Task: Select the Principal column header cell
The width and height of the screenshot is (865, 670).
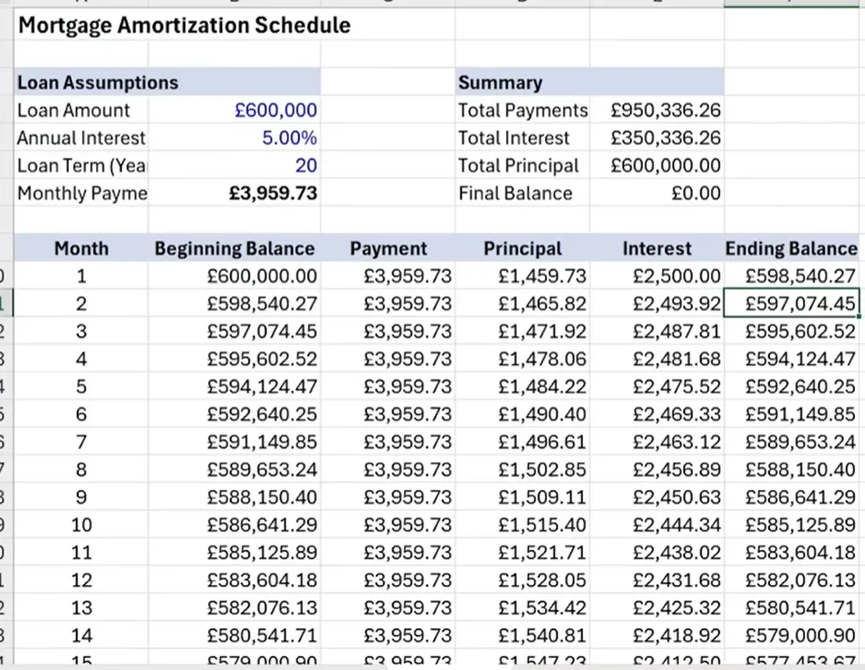Action: tap(523, 249)
